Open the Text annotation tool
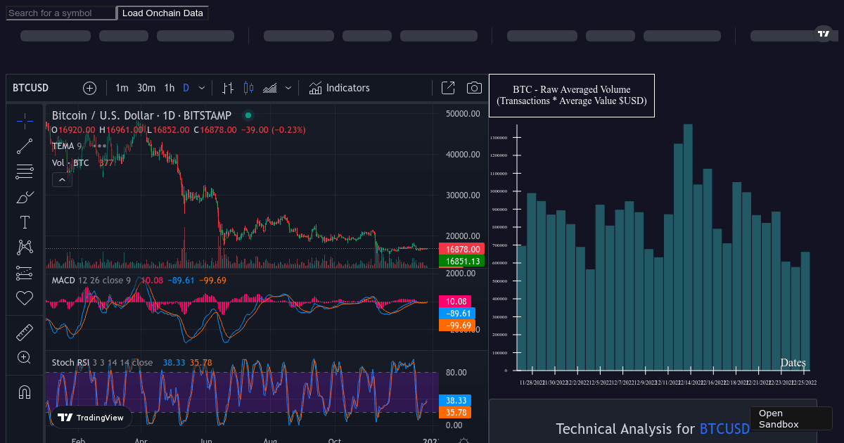The height and width of the screenshot is (443, 844). [x=25, y=222]
